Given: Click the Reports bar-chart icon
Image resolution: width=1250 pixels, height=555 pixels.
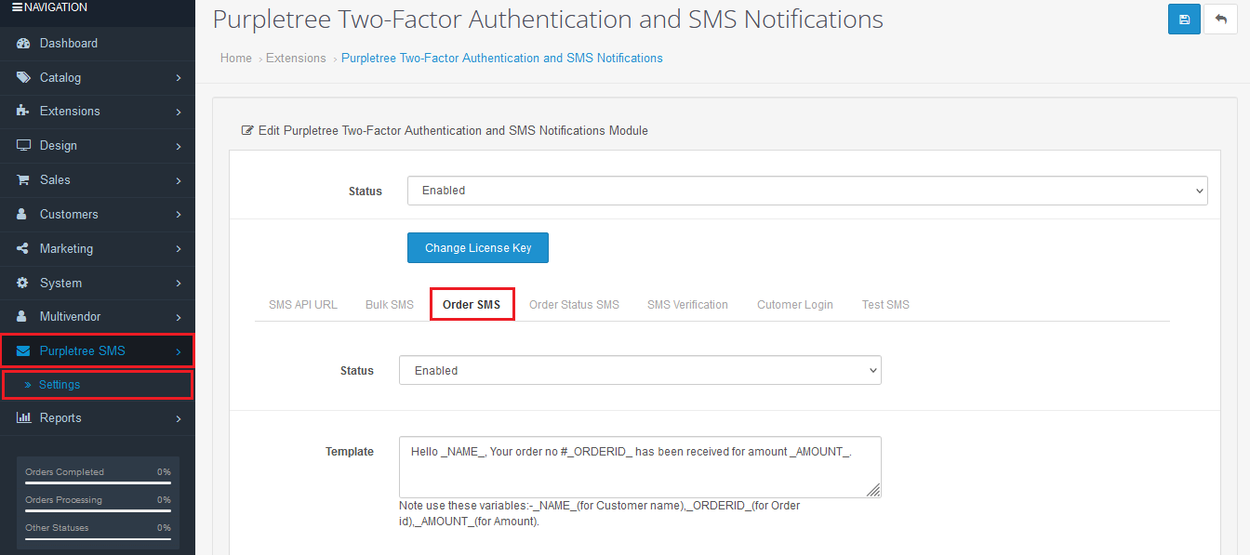Looking at the screenshot, I should (23, 418).
